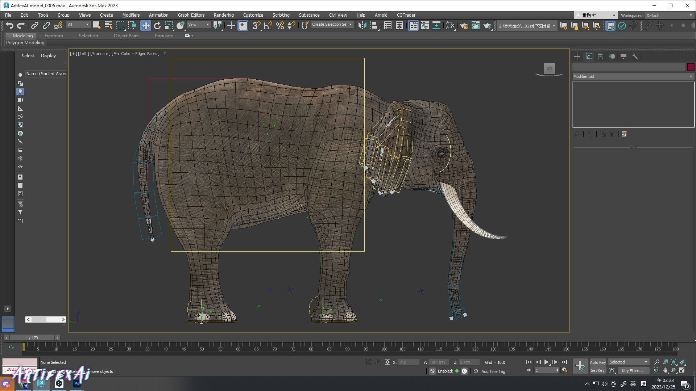The height and width of the screenshot is (391, 696).
Task: Open Render Setup teapot icon
Action: point(464,25)
